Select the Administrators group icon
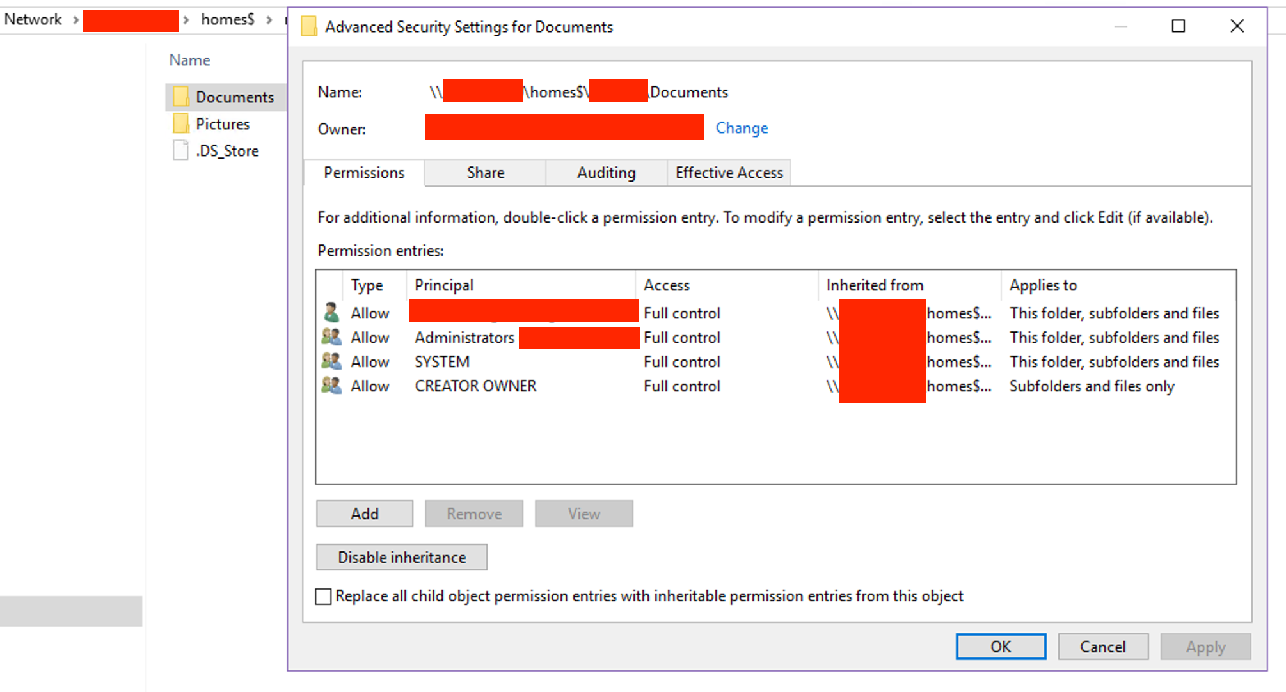This screenshot has height=692, width=1286. [x=331, y=337]
